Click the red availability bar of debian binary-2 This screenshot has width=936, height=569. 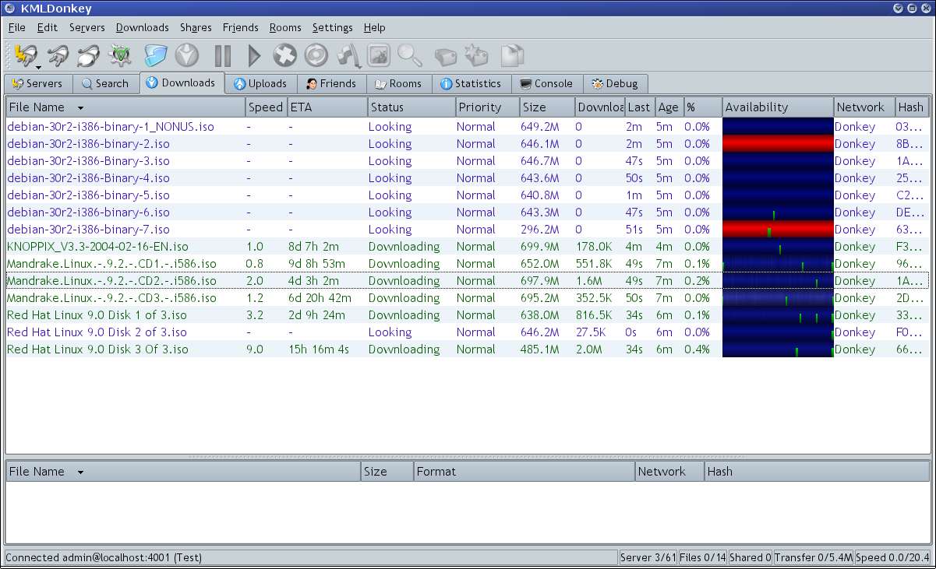(x=778, y=143)
